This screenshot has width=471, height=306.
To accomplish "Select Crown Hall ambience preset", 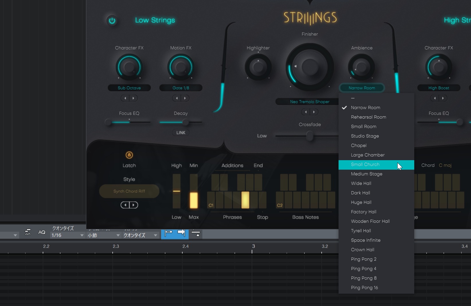I will (376, 250).
